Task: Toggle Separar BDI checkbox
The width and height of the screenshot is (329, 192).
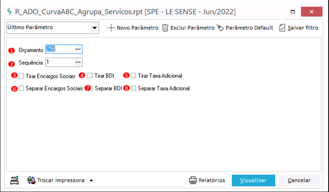Action: click(x=91, y=88)
